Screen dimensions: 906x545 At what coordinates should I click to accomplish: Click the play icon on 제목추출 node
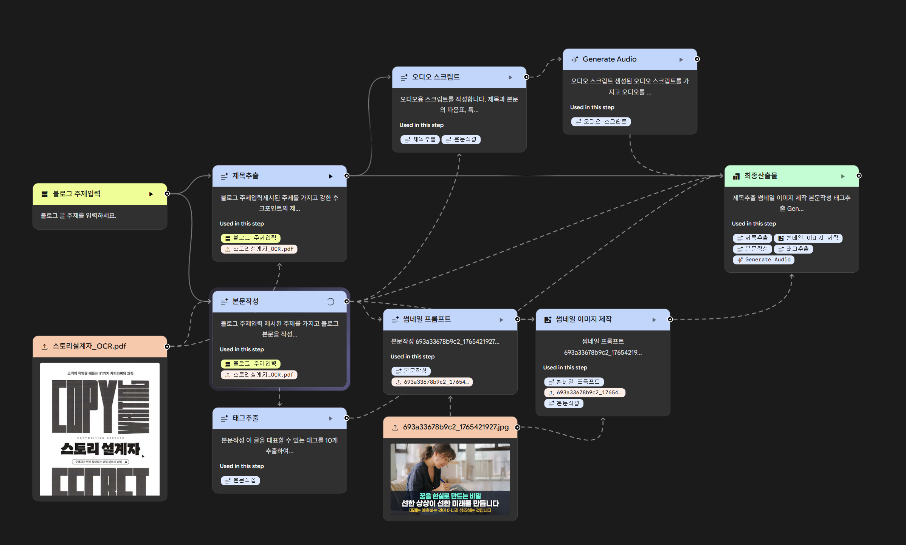coord(330,176)
